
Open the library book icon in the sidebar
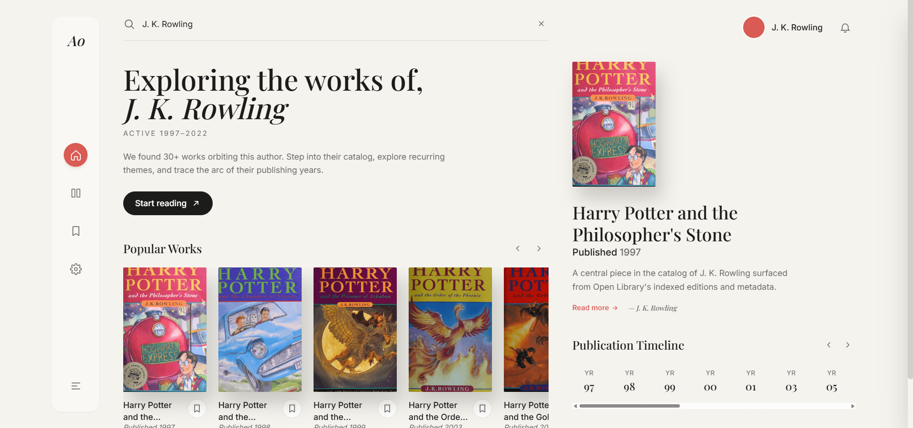[76, 193]
